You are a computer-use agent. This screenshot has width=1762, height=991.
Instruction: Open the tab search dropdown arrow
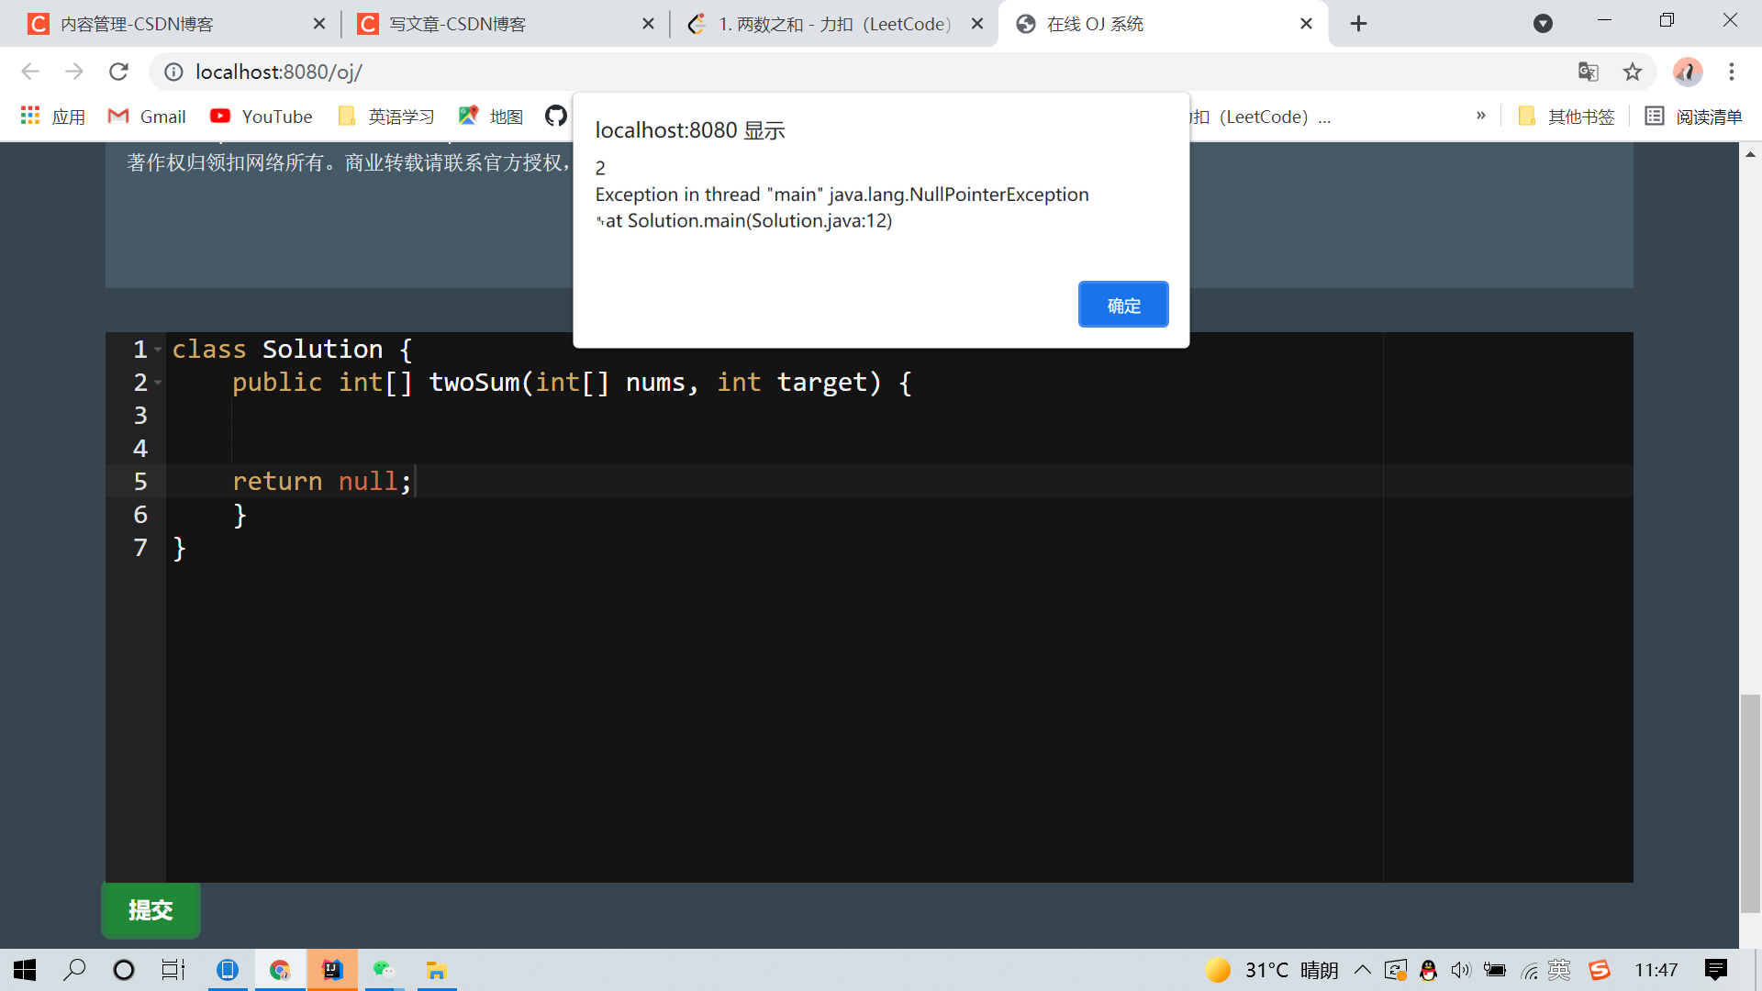(x=1543, y=24)
